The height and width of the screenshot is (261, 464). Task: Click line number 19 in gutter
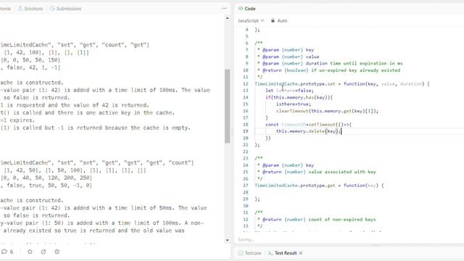(x=246, y=131)
